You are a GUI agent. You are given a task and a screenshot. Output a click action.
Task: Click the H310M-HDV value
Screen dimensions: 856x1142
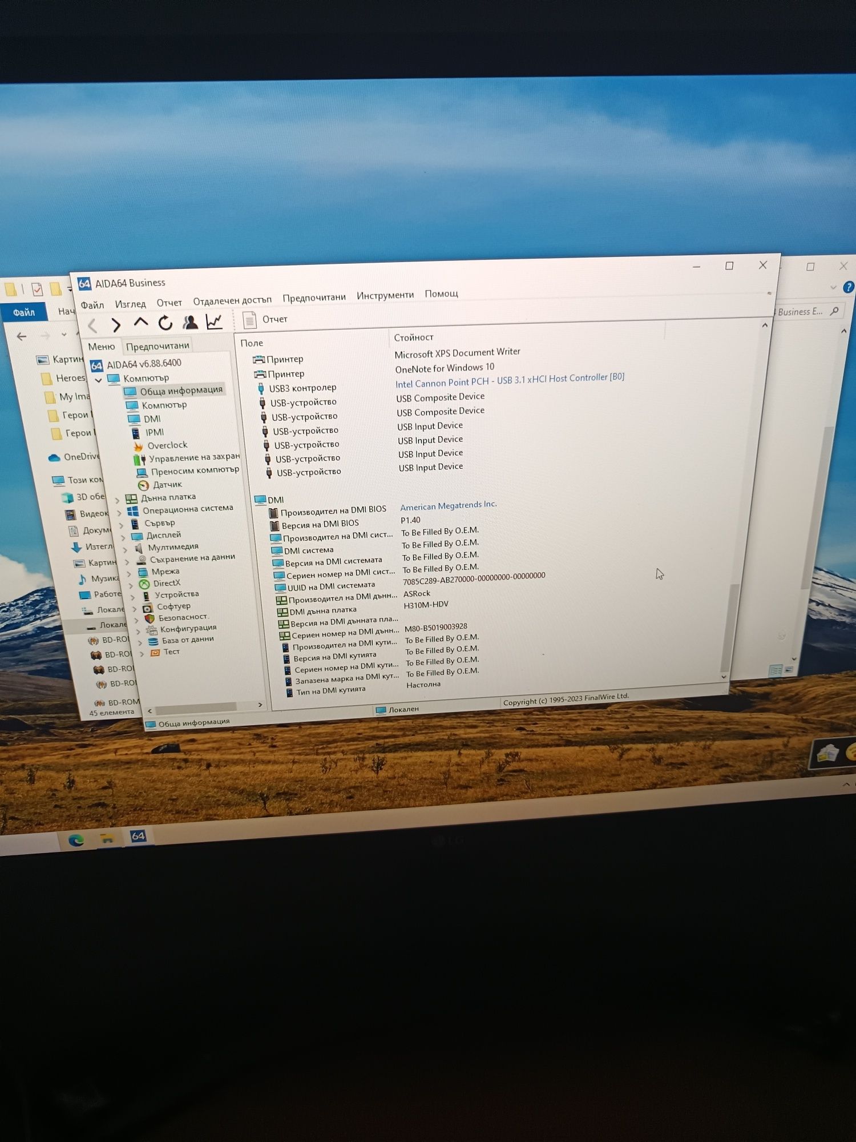click(426, 605)
